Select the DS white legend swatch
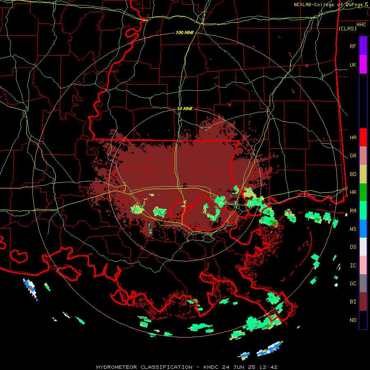Image resolution: width=370 pixels, height=370 pixels. [x=363, y=247]
